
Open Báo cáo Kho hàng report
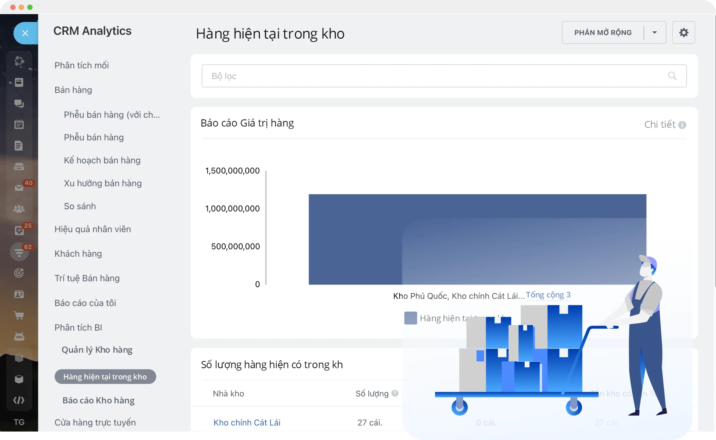pos(99,401)
